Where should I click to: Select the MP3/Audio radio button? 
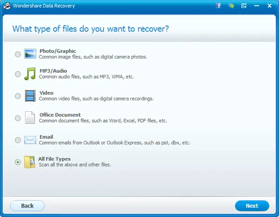point(18,74)
